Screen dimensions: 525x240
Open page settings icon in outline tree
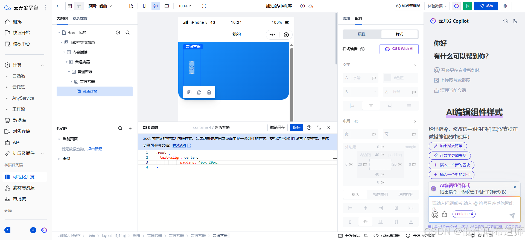tap(118, 32)
